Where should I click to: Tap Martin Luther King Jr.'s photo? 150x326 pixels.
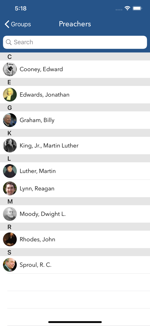(x=10, y=145)
